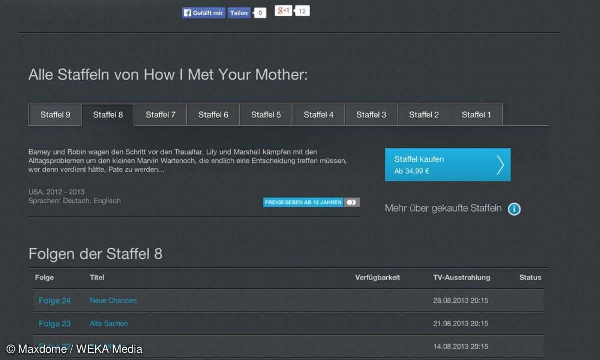600x360 pixels.
Task: Select the Staffel 4 tab
Action: [x=319, y=115]
